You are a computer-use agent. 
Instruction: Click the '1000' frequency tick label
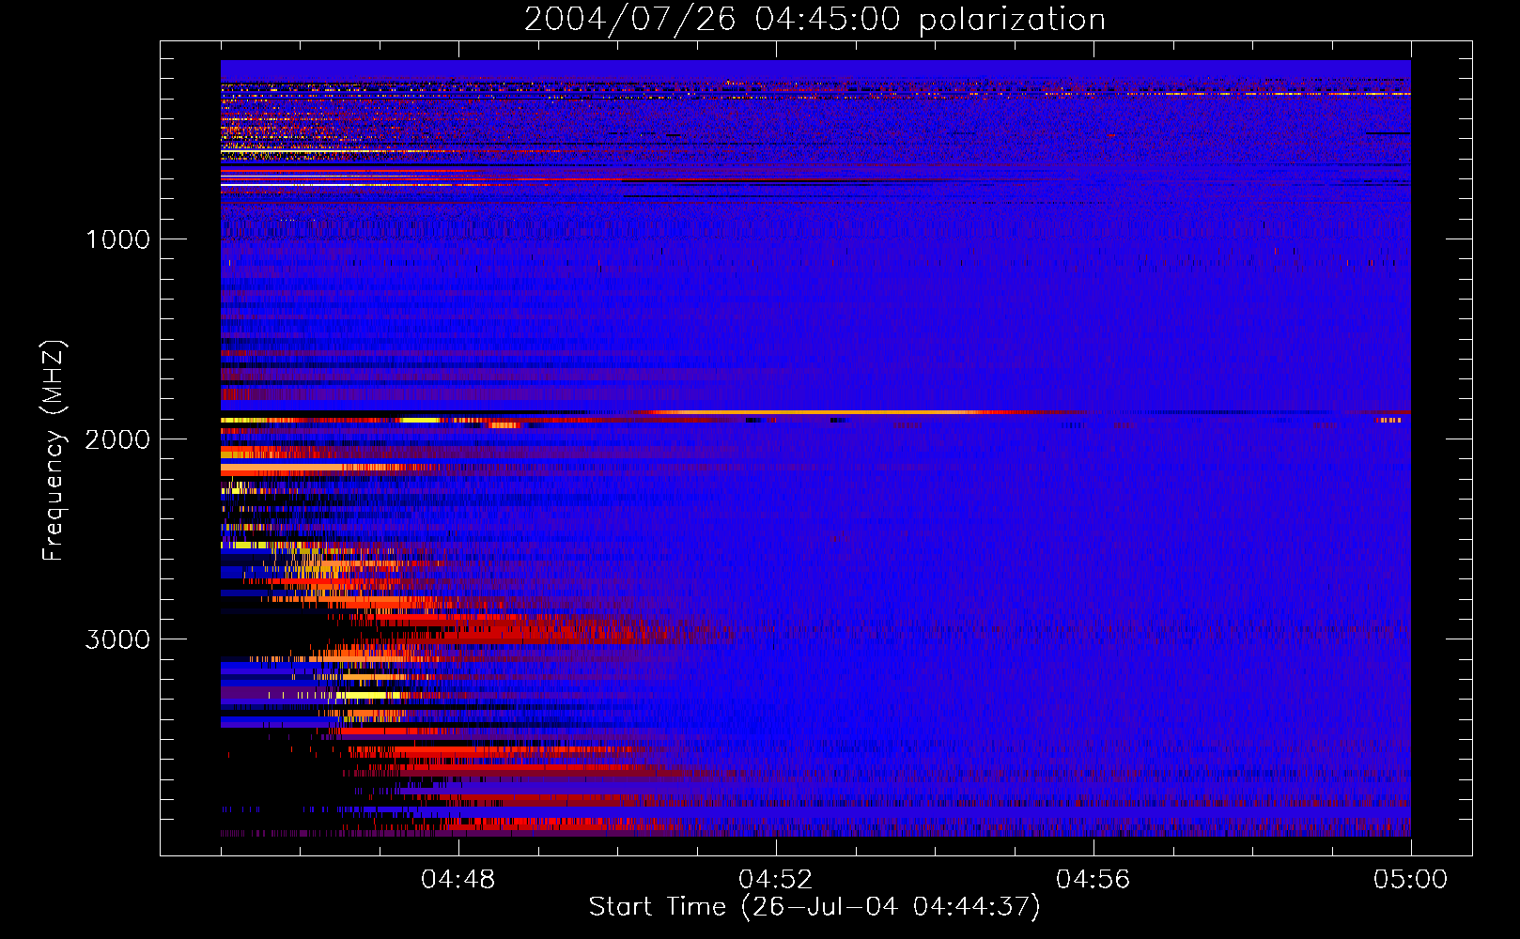(x=118, y=239)
